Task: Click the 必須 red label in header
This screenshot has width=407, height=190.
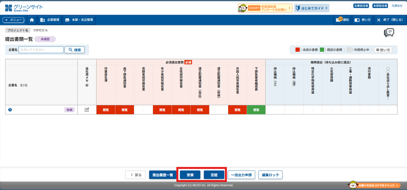Action: 188,62
